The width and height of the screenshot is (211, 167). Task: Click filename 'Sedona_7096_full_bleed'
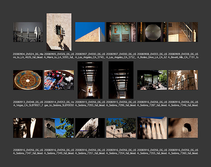[121, 104]
